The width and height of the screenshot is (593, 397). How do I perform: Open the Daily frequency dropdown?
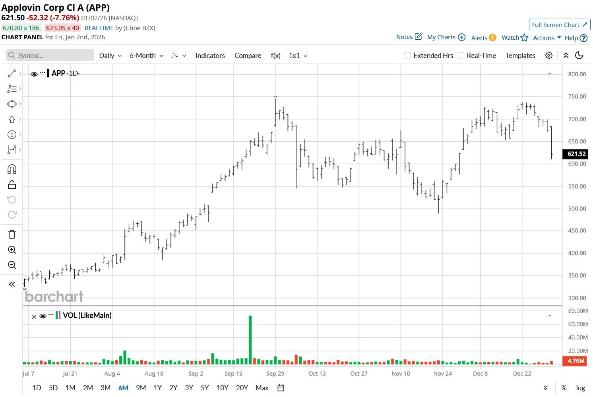point(110,56)
